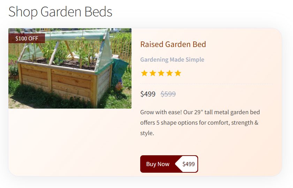
Task: Click the second rating star
Action: point(152,73)
